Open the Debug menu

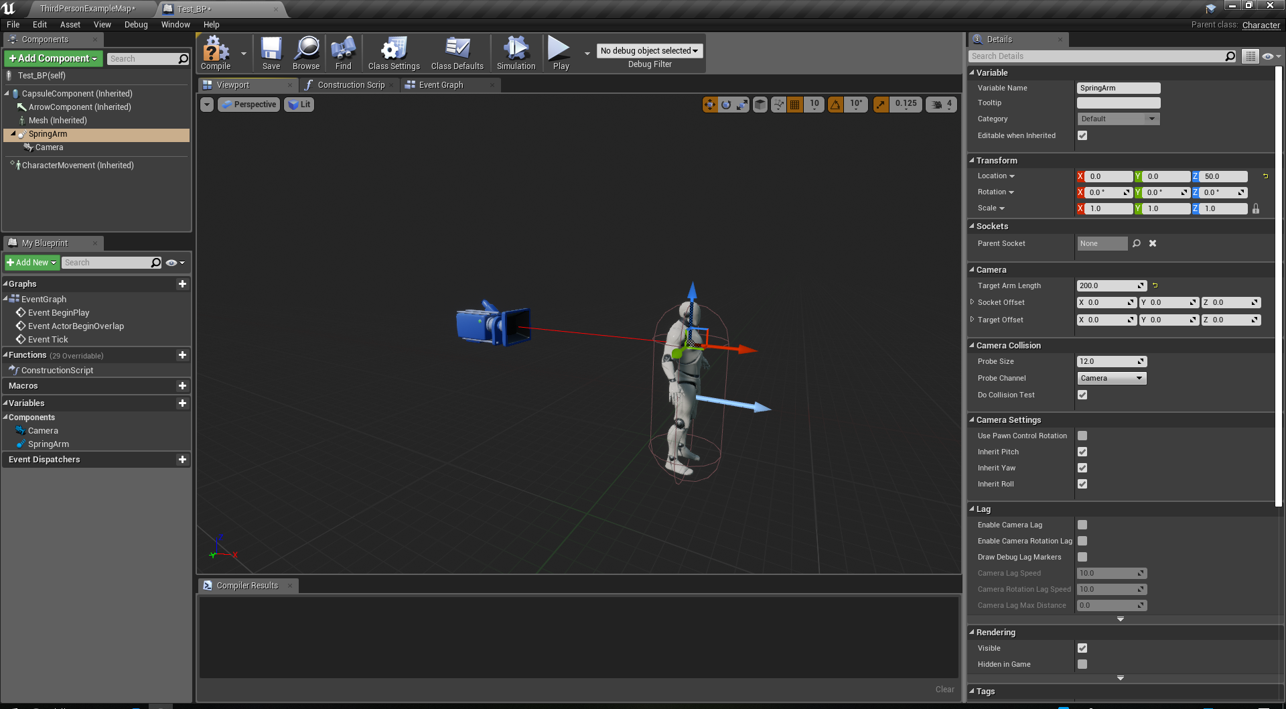pos(135,24)
